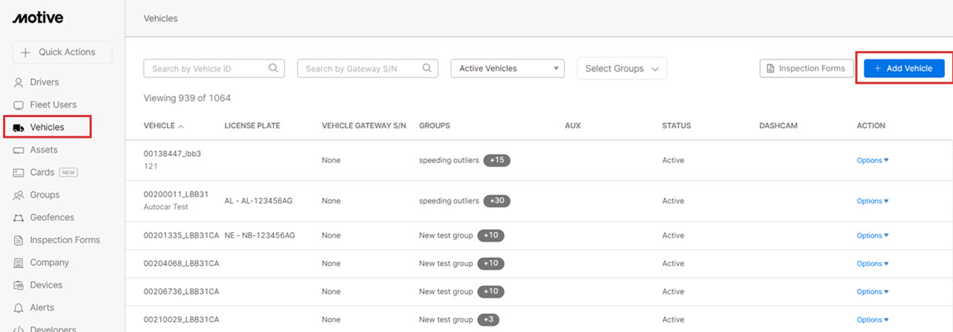Open Options for vehicle 00204068_LBB31CA
The width and height of the screenshot is (953, 332).
pos(873,264)
